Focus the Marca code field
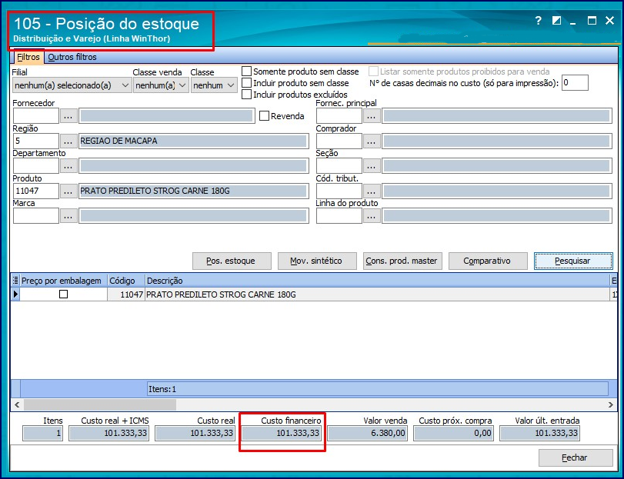 36,216
